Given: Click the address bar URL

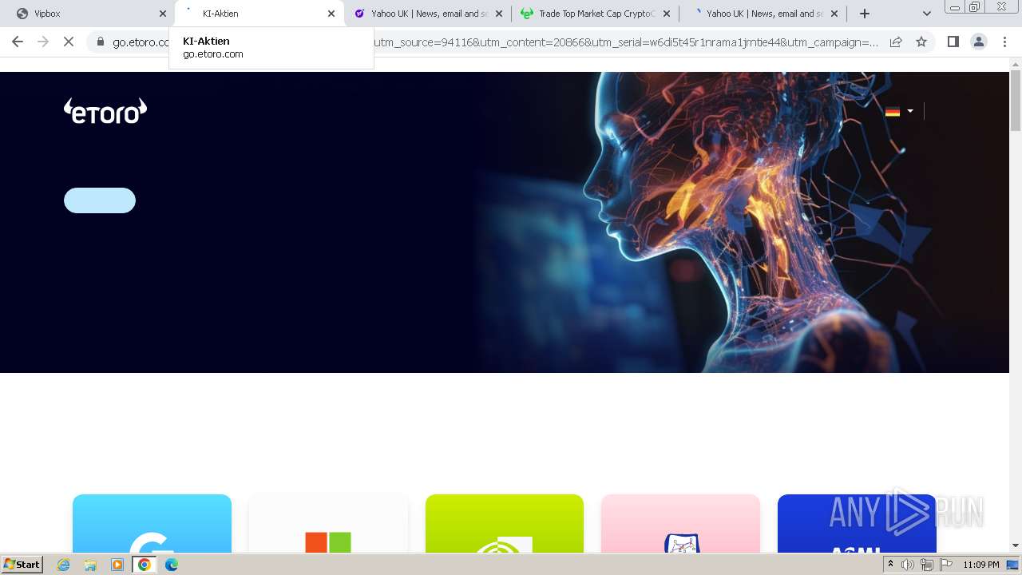Looking at the screenshot, I should pos(495,42).
